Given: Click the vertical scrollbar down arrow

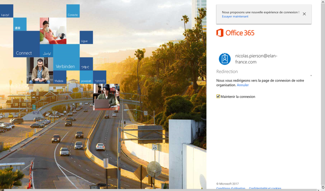Looking at the screenshot, I should [323, 187].
